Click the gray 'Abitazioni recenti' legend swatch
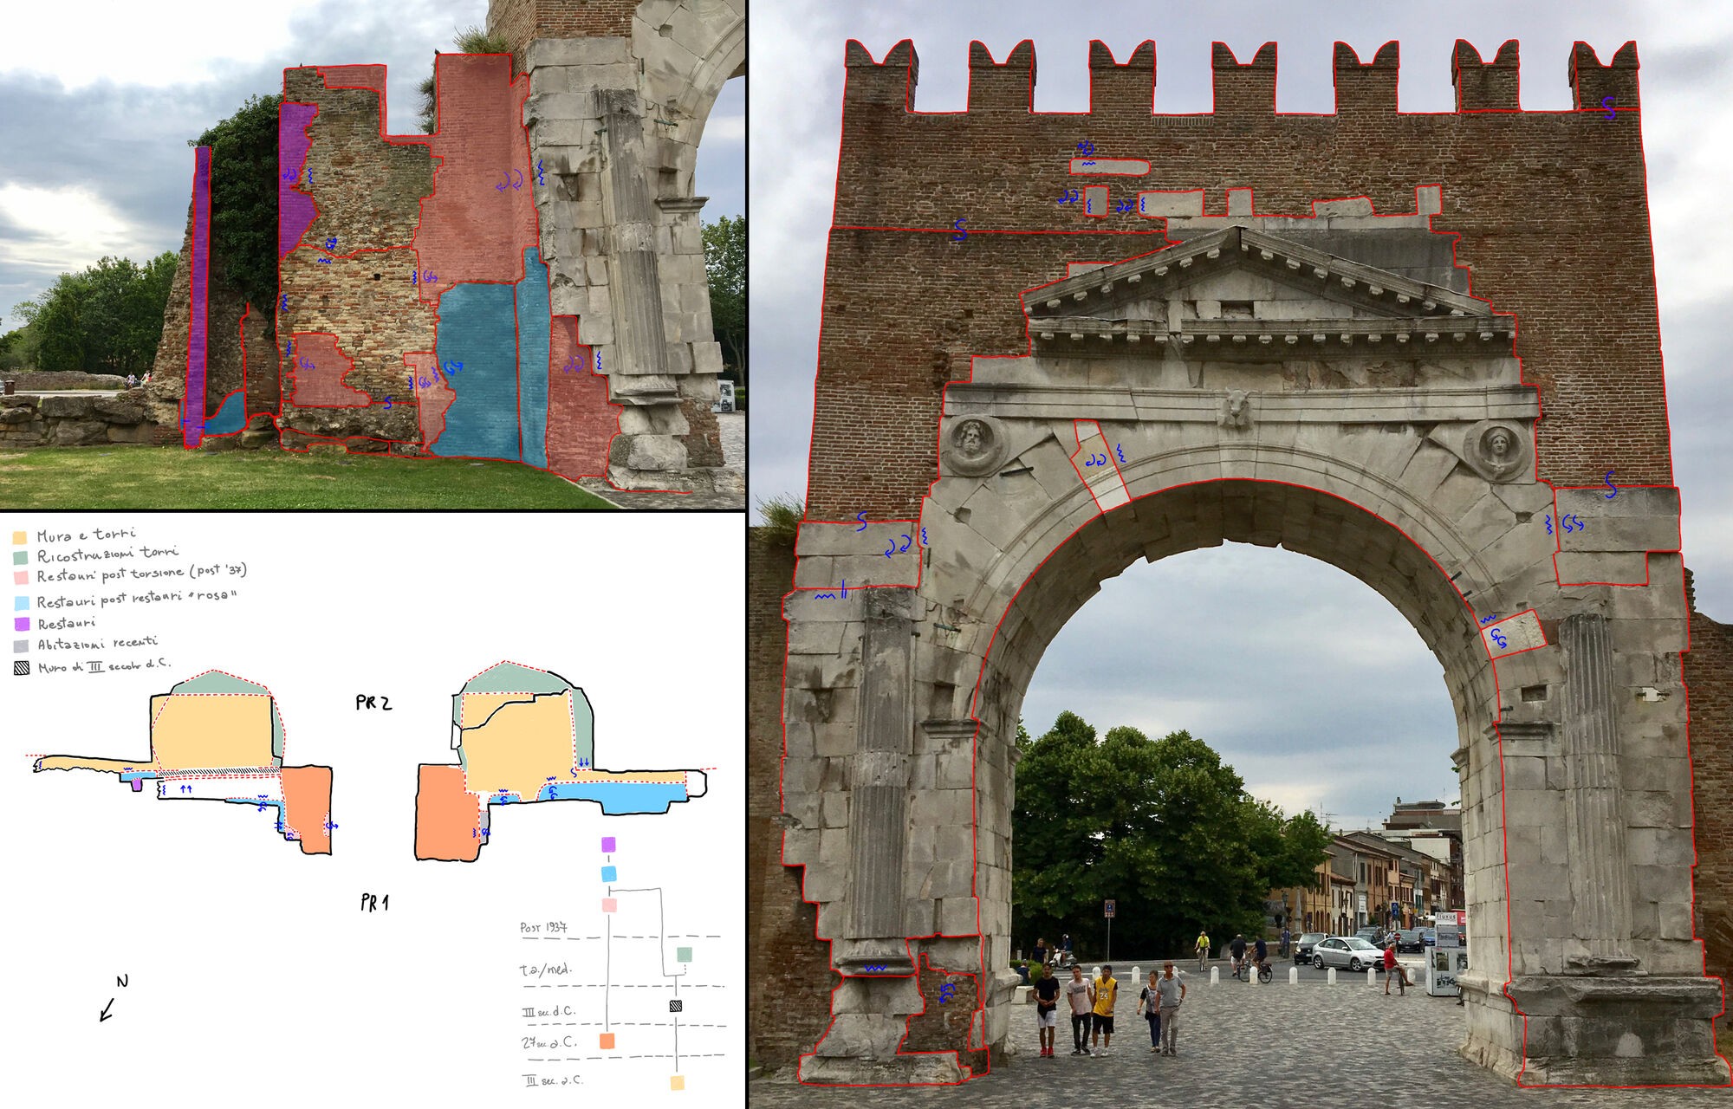 click(x=21, y=646)
